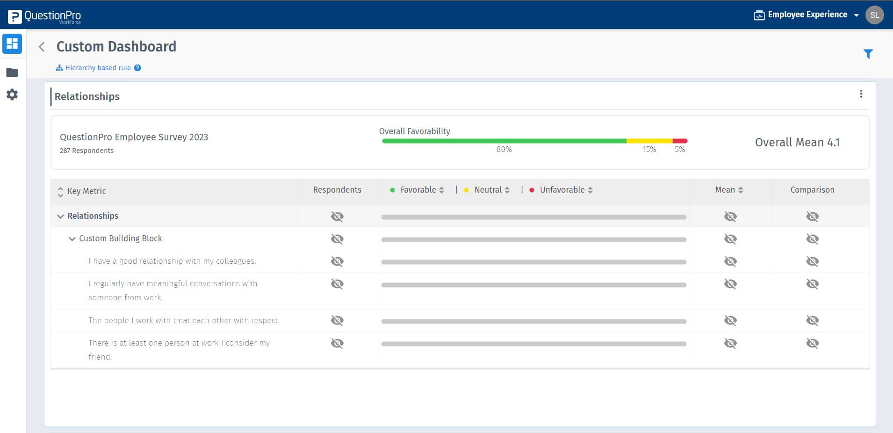Collapse the Custom Building Block row
Screen dimensions: 893x433
(72, 238)
